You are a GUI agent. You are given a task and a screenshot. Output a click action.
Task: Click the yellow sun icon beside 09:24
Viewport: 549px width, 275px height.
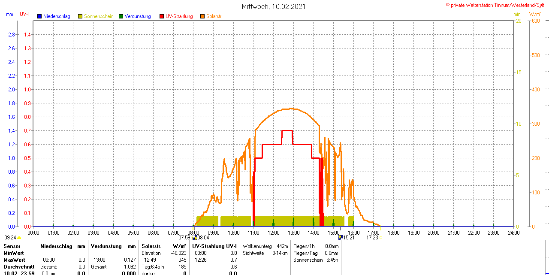pos(19,237)
